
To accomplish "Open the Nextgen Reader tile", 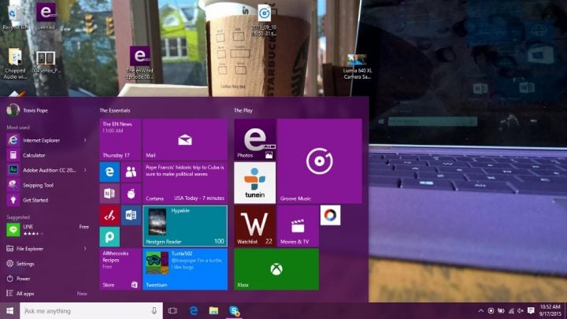I will point(185,226).
